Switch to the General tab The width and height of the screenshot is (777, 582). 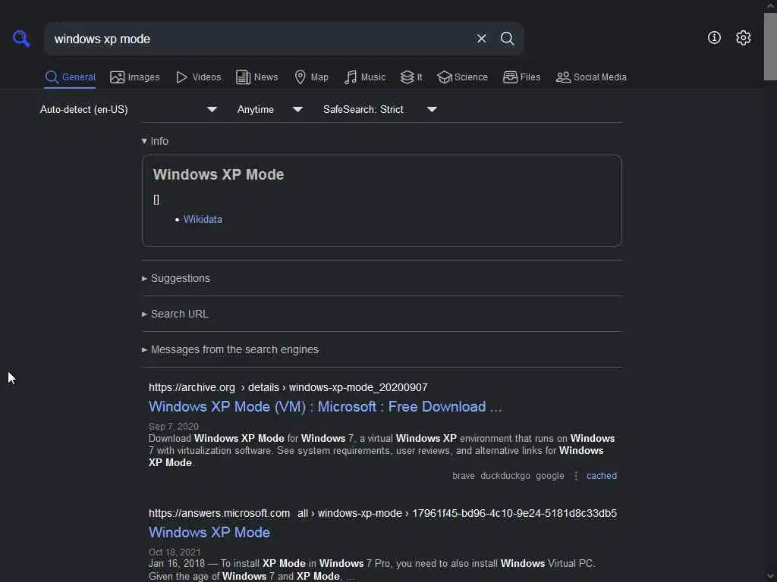[x=70, y=77]
